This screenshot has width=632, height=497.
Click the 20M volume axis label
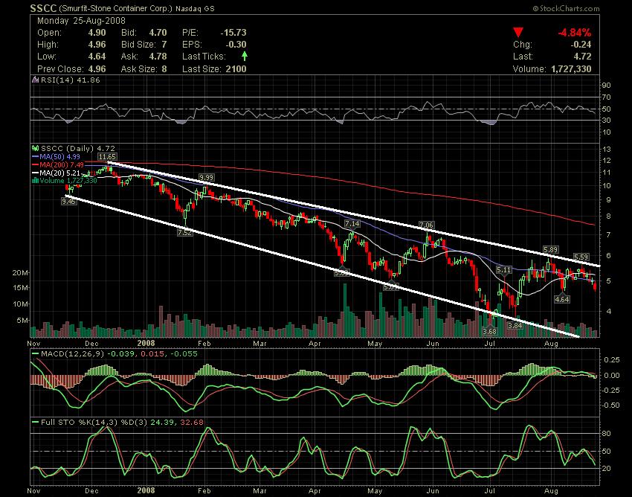(x=21, y=273)
